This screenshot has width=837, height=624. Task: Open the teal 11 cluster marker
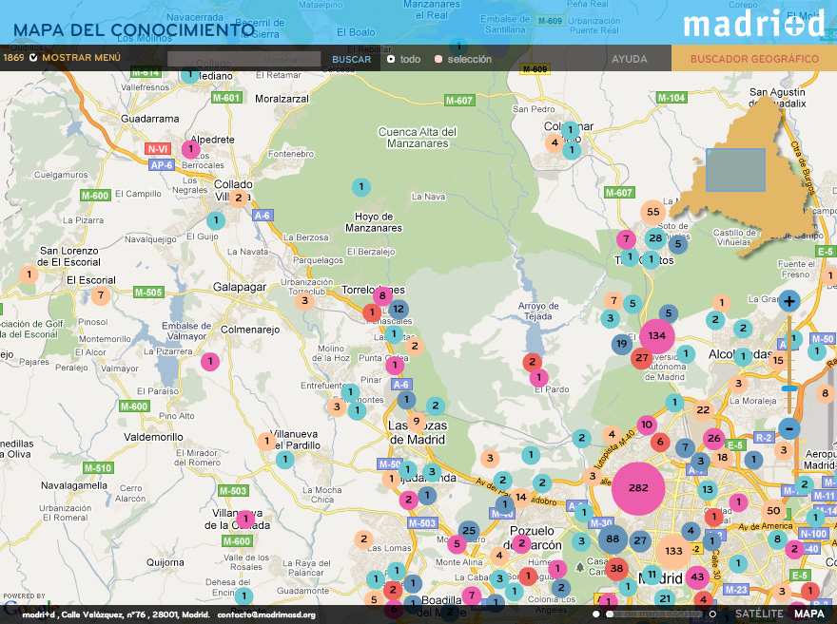click(652, 575)
